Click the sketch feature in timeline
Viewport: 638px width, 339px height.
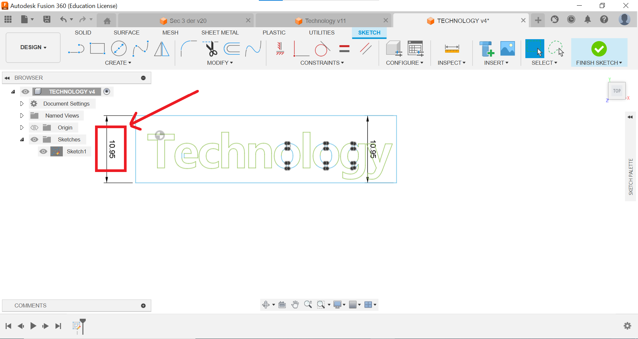click(77, 326)
